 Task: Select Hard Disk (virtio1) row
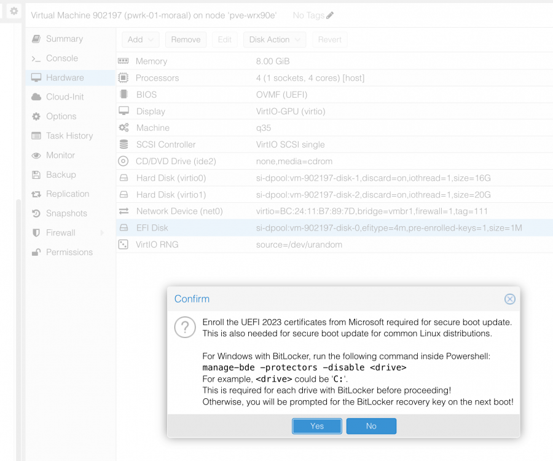click(x=334, y=194)
